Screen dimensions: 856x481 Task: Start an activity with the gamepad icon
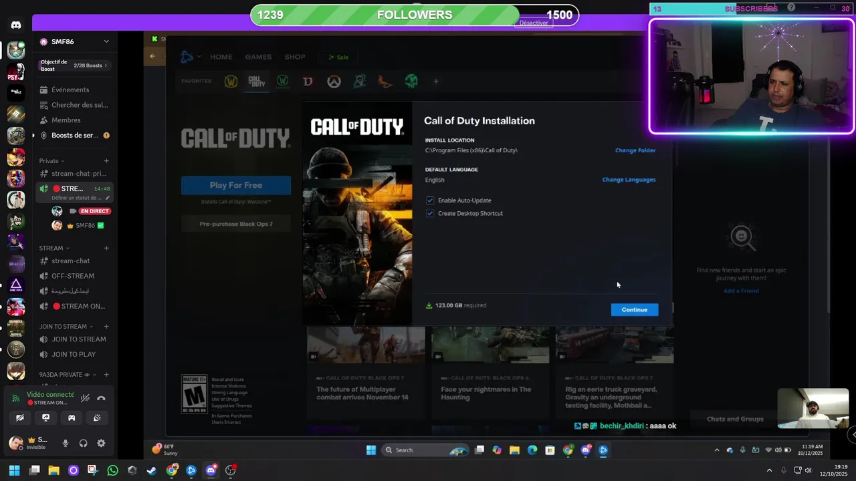click(72, 418)
